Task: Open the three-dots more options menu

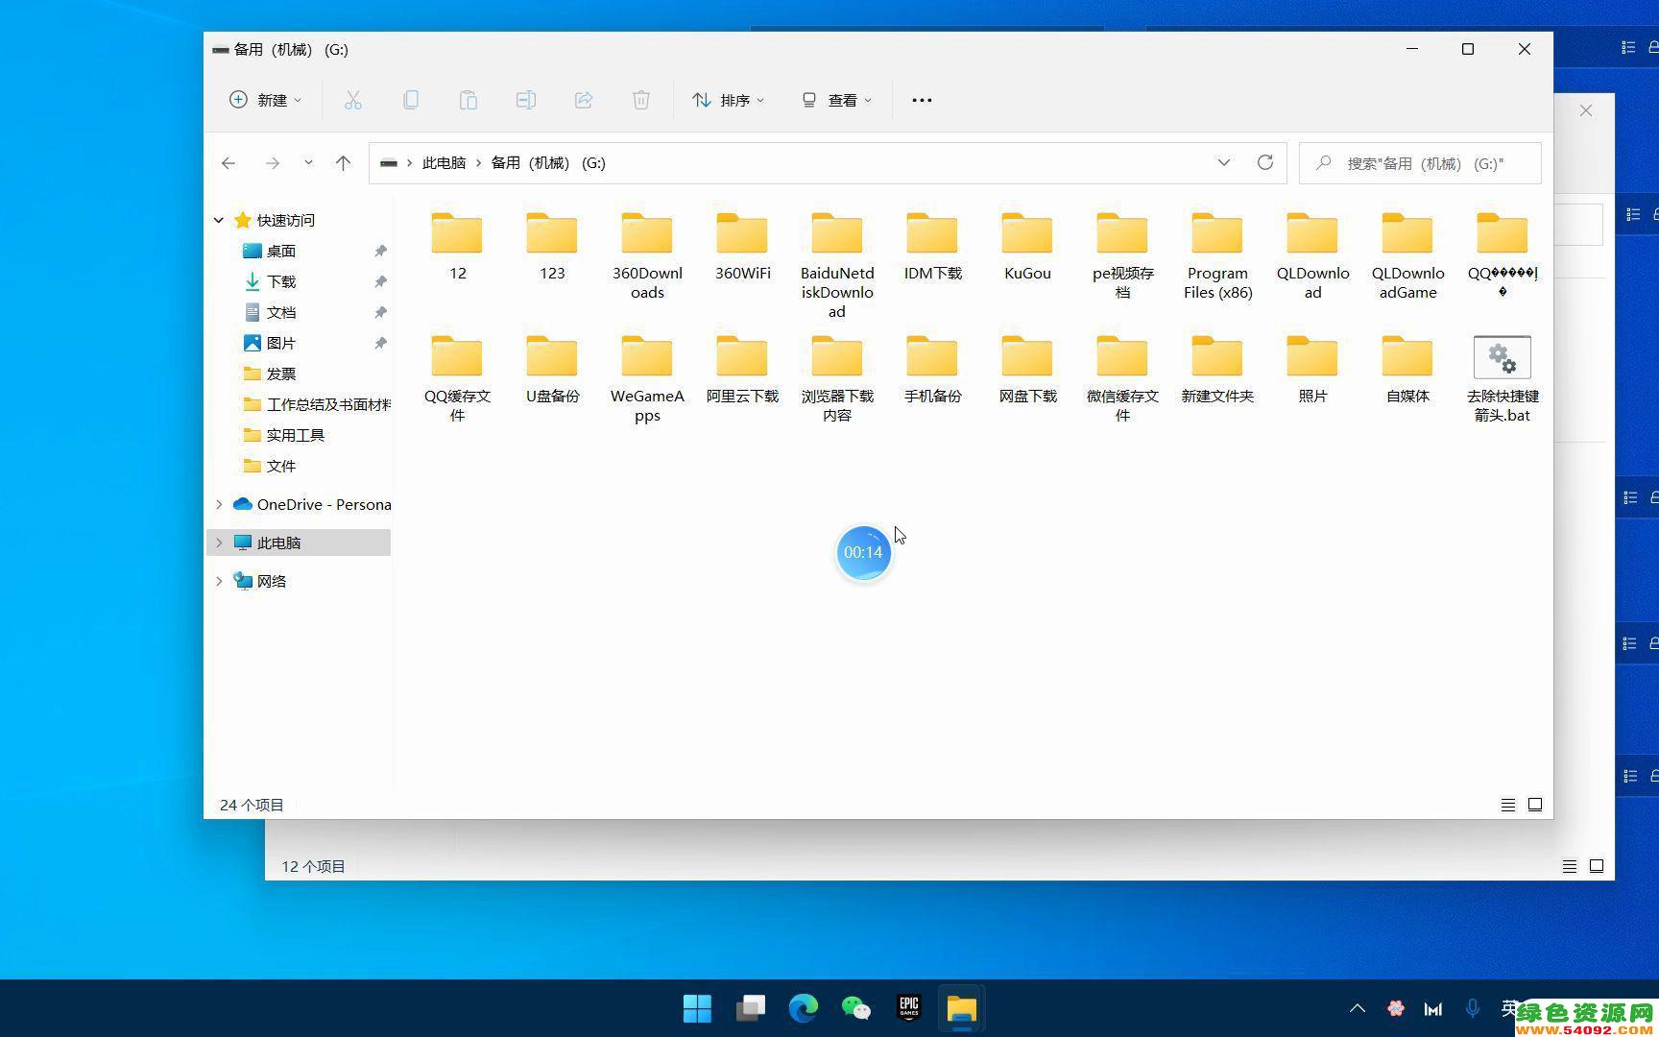Action: pos(922,100)
